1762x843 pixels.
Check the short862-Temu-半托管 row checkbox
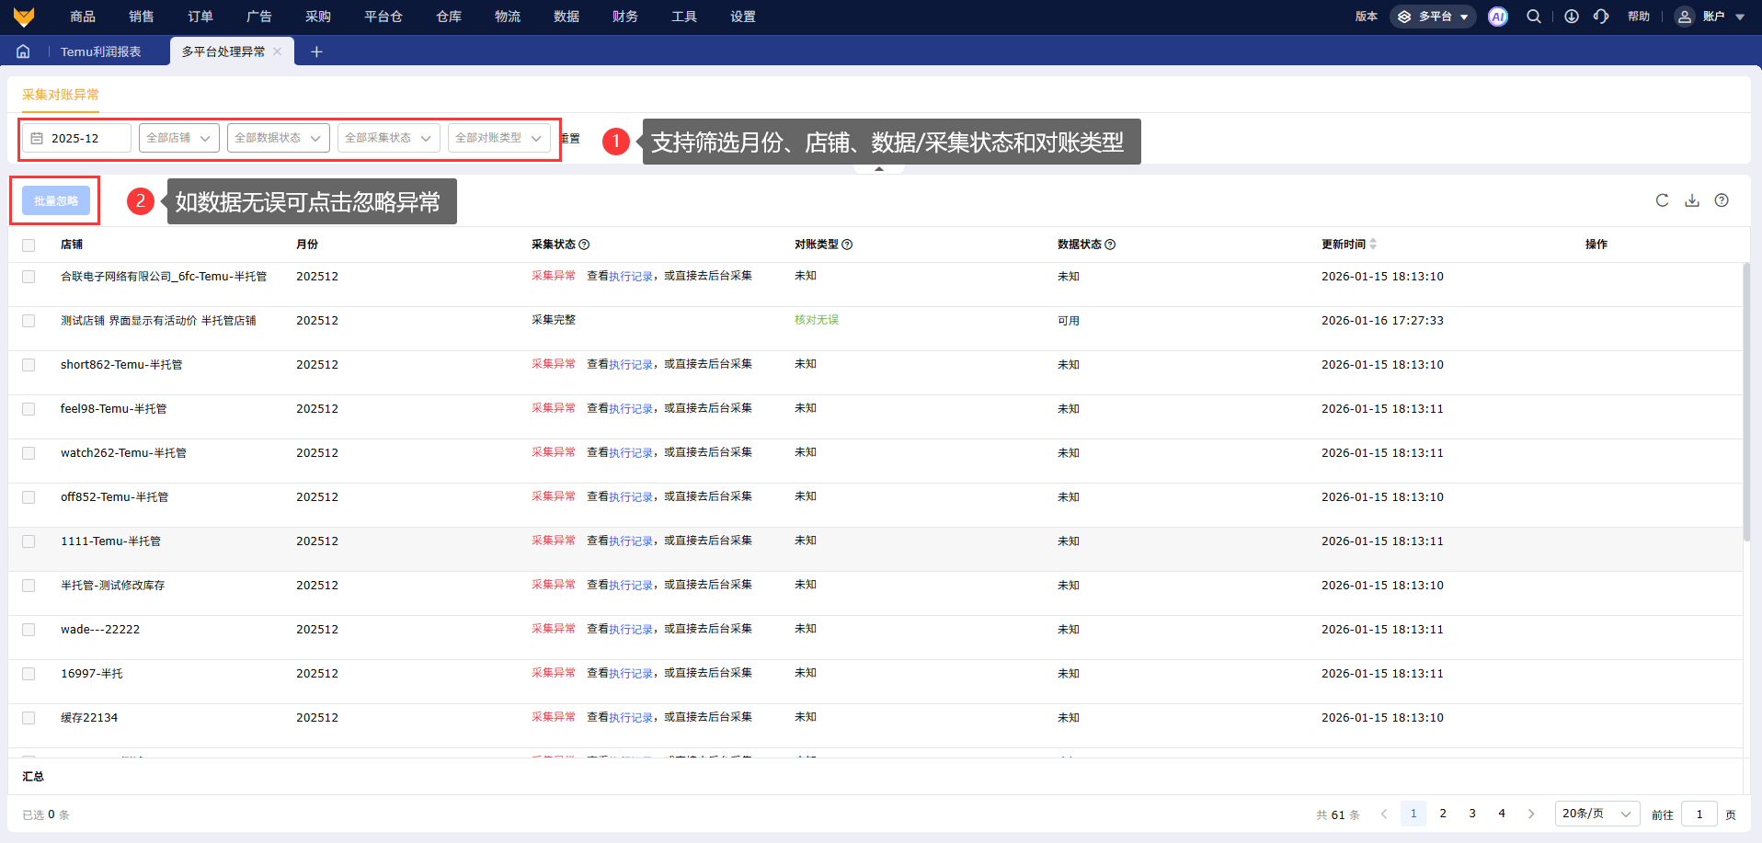point(29,365)
